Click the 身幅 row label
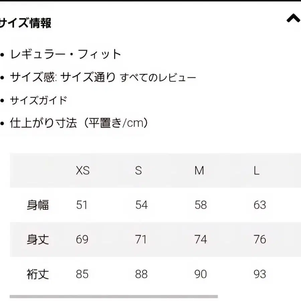 37,205
